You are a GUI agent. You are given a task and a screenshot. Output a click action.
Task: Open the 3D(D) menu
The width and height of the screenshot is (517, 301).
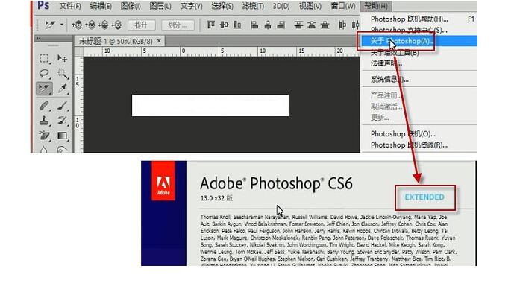(x=281, y=6)
